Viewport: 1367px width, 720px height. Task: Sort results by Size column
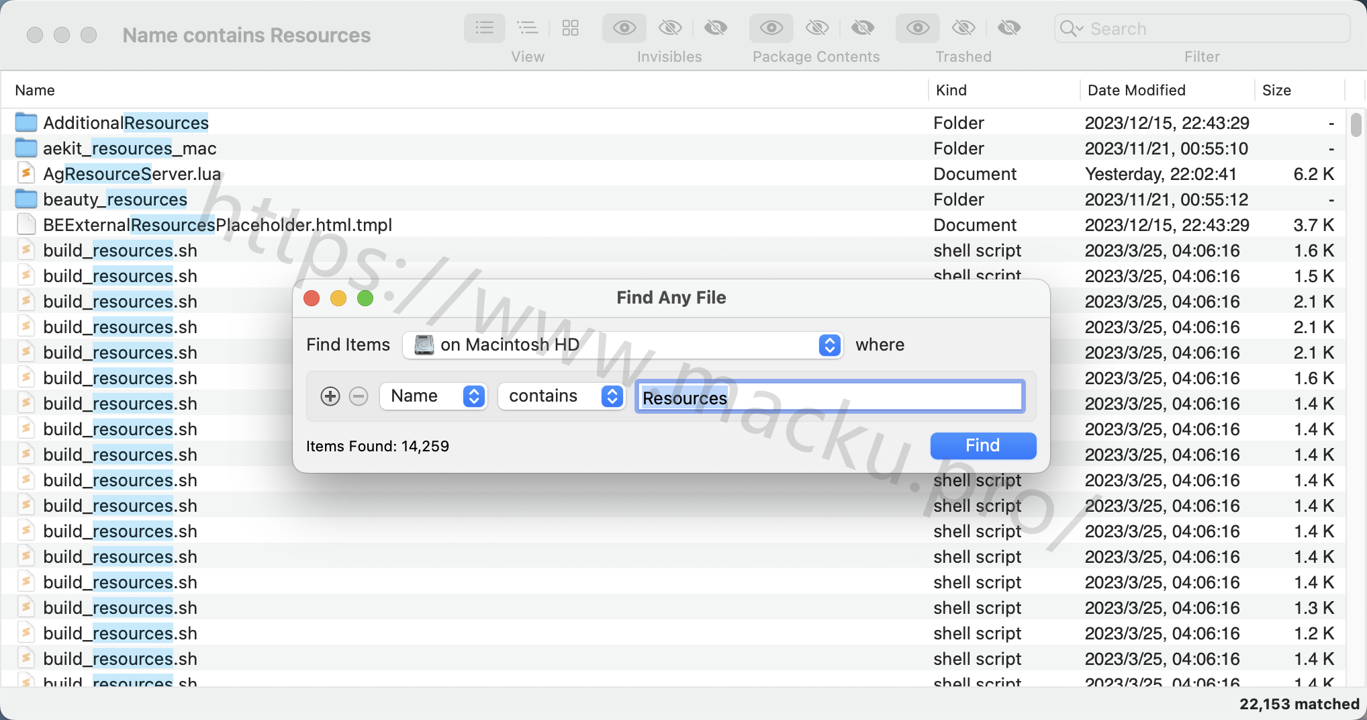(x=1300, y=90)
